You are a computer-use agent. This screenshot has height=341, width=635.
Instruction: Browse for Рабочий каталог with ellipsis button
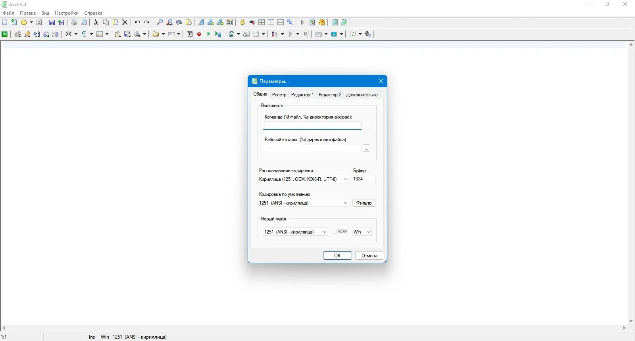pos(367,148)
